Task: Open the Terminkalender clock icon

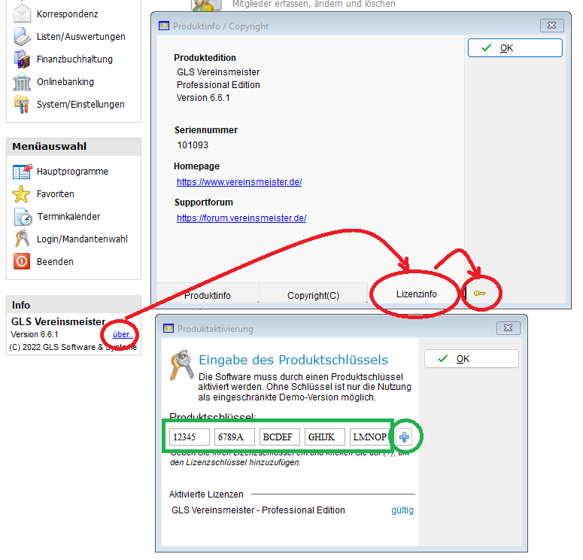Action: coord(23,217)
